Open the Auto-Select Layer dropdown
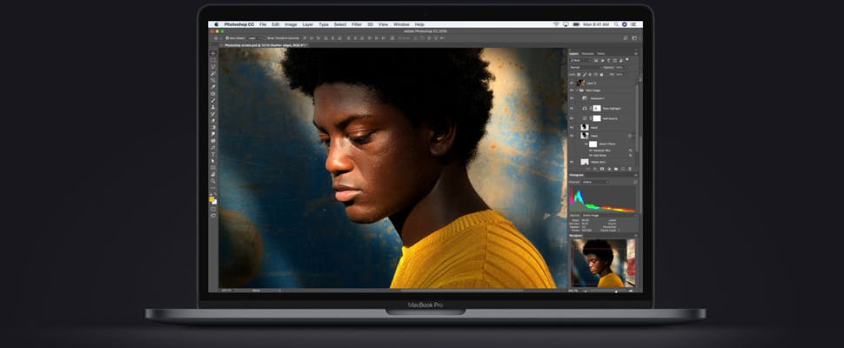This screenshot has height=348, width=844. 254,38
